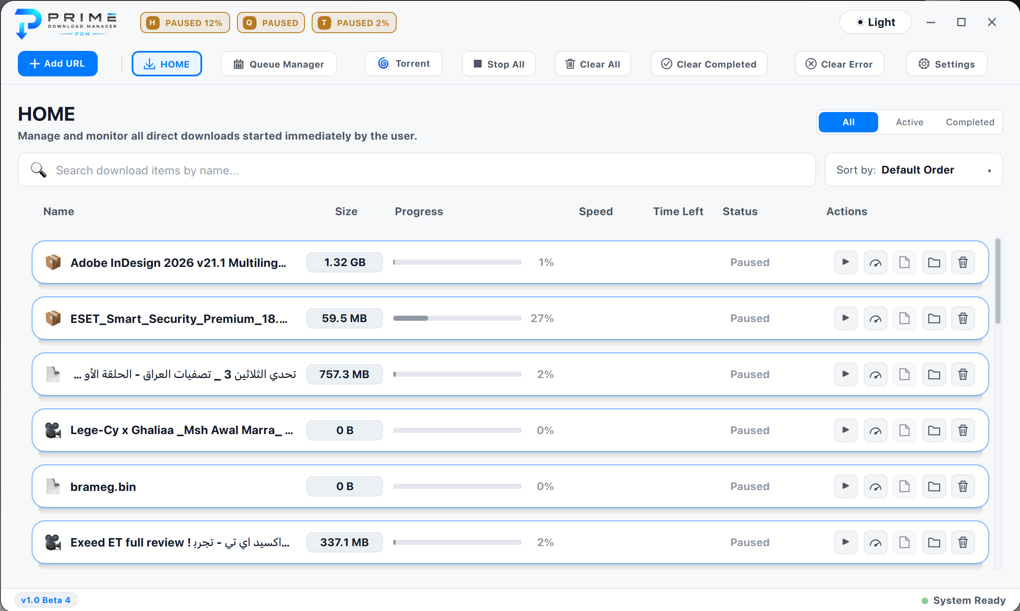Delete the Adobe InDesign download
This screenshot has width=1020, height=611.
[x=963, y=262]
